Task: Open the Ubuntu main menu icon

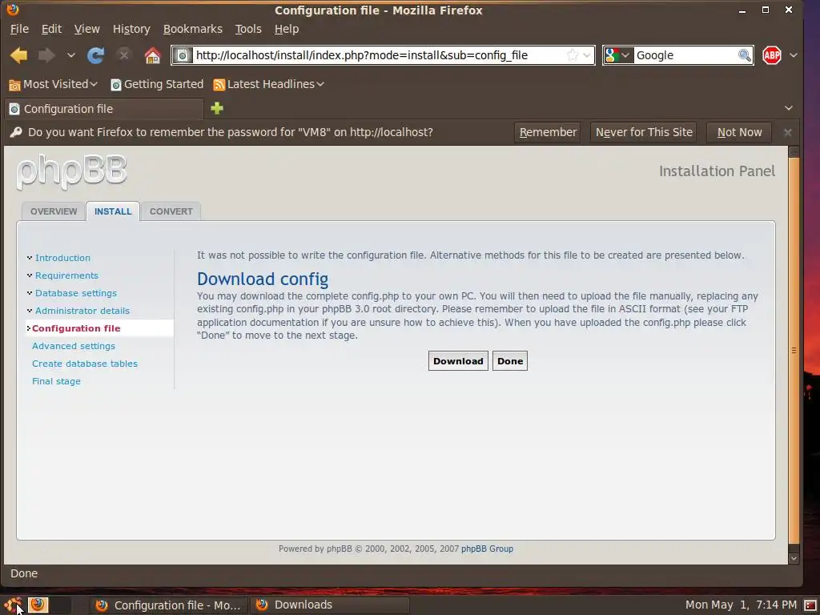Action: (x=13, y=605)
